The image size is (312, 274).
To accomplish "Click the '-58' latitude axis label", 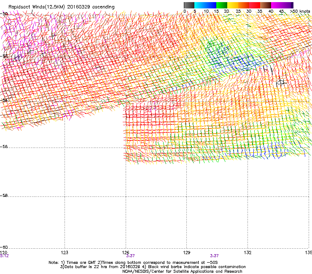I will [x=4, y=196].
